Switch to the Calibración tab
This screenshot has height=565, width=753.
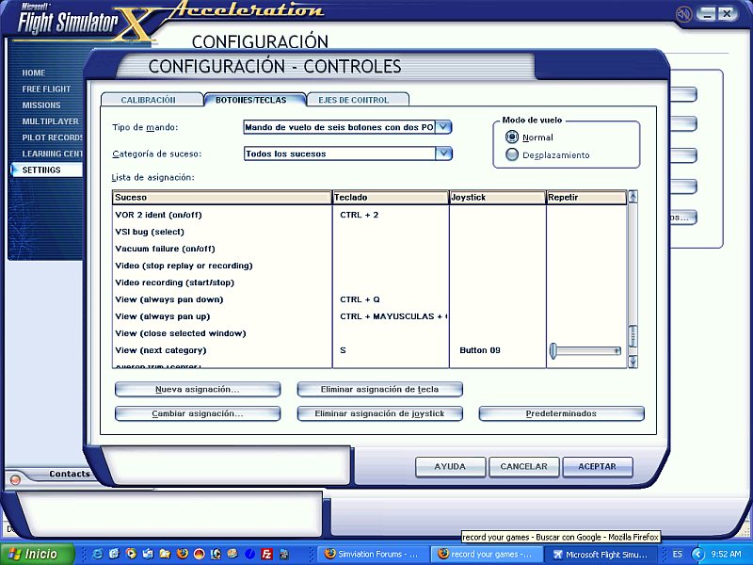149,100
